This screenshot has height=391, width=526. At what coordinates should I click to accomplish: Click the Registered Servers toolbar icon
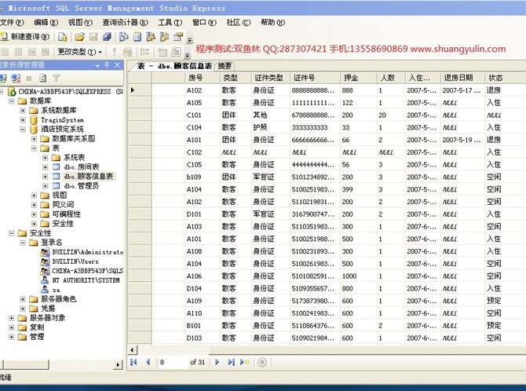[124, 37]
